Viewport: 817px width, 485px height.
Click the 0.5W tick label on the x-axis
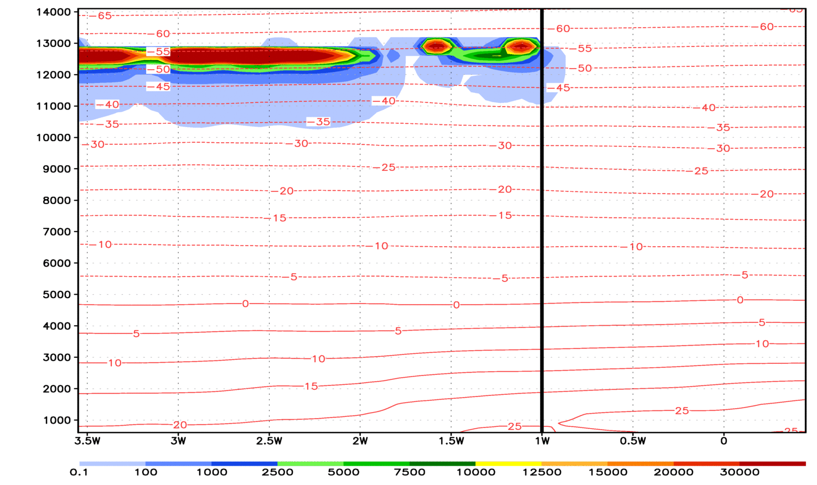pyautogui.click(x=633, y=441)
